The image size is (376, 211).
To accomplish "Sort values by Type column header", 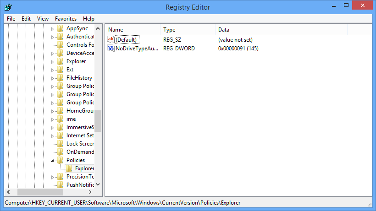I will pos(188,30).
